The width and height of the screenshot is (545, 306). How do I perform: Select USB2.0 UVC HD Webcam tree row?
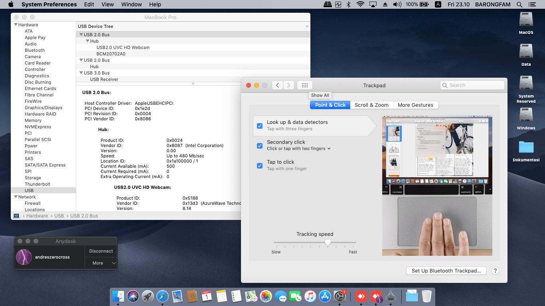click(193, 47)
